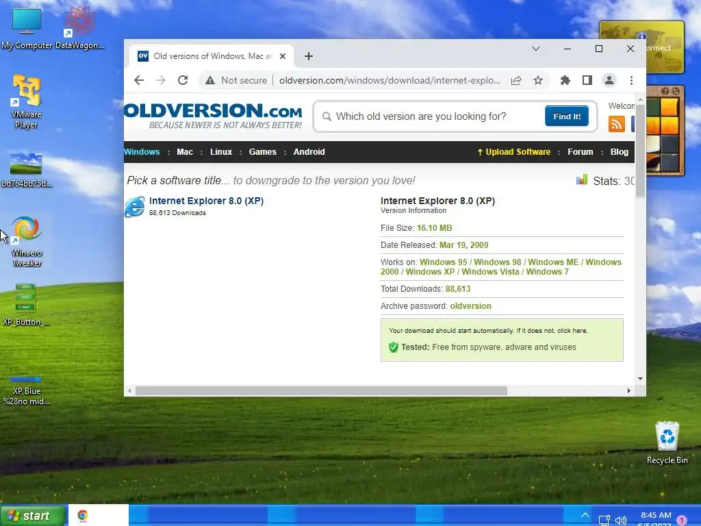Click the 88,613 Downloads text under title
701x526 pixels.
click(177, 213)
